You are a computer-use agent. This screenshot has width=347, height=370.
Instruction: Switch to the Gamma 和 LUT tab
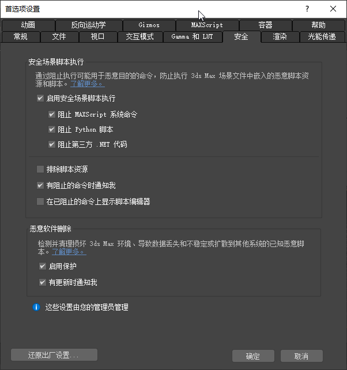pos(193,37)
